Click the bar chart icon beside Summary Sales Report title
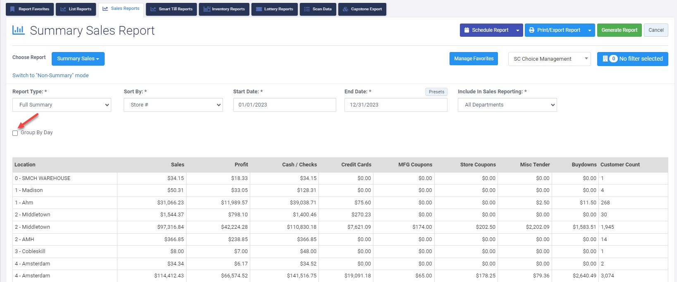 [x=18, y=30]
